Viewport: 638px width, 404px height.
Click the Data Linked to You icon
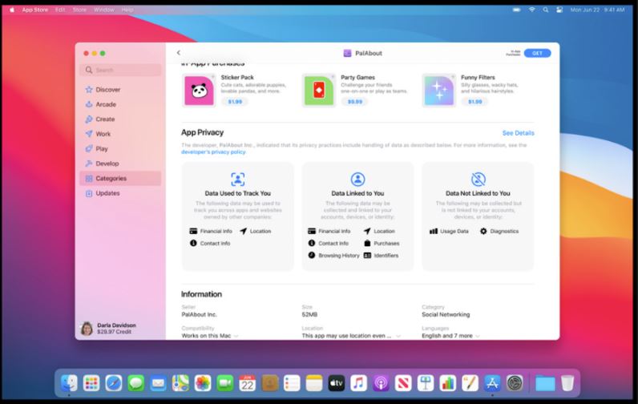357,179
